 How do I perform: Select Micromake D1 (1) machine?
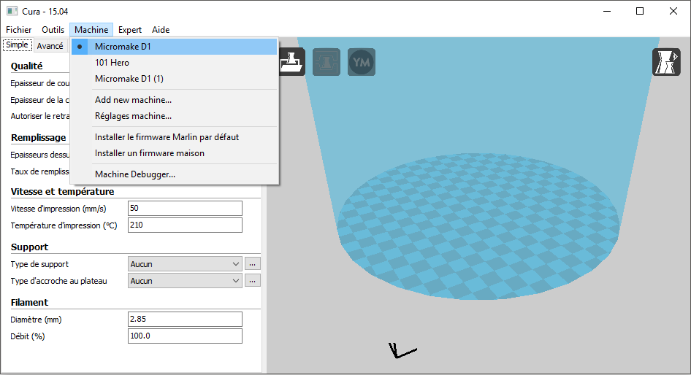point(175,79)
